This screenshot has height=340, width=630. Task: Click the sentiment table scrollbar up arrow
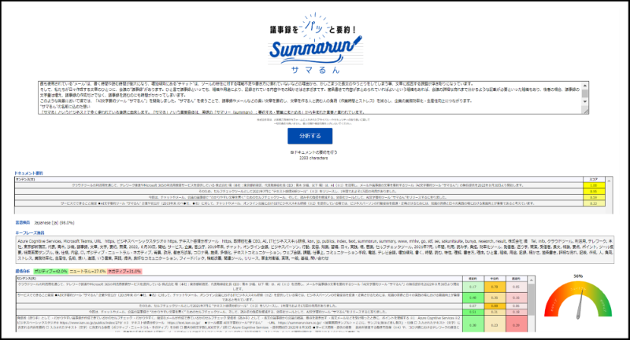coord(531,280)
